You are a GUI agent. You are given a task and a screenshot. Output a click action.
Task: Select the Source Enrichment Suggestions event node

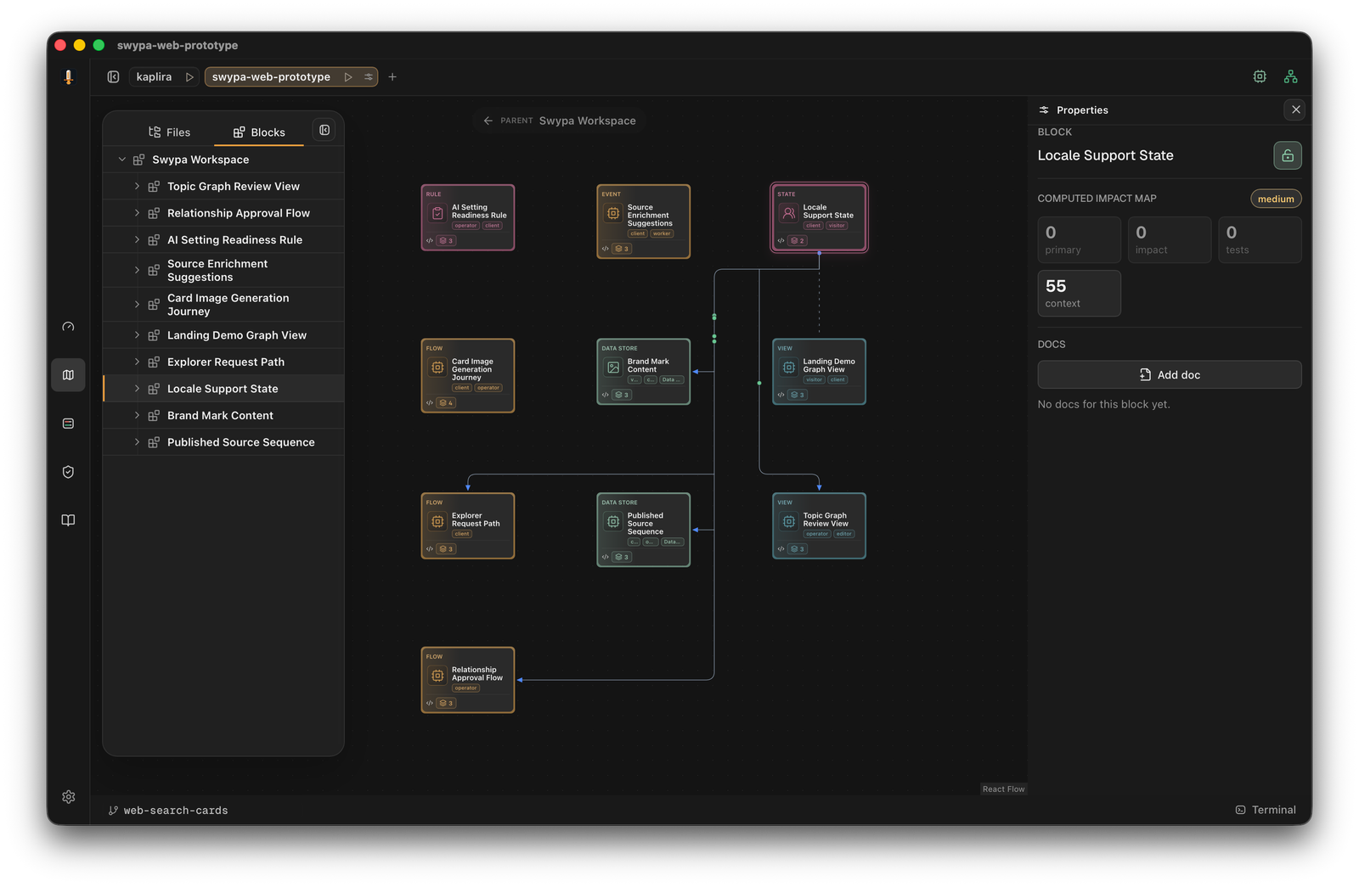(643, 222)
